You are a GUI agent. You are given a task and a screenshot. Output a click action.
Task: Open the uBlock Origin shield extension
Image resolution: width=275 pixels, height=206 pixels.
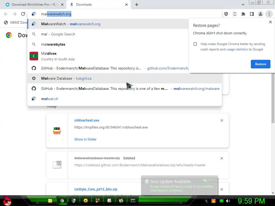tap(226, 14)
